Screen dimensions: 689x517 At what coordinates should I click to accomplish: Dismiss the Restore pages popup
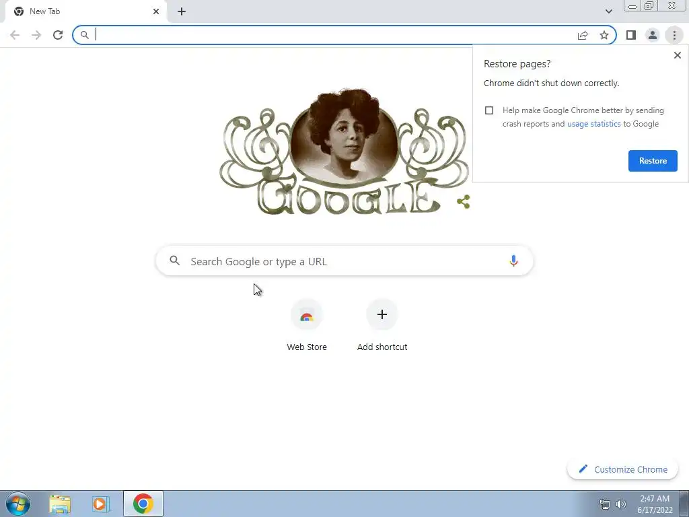coord(677,55)
